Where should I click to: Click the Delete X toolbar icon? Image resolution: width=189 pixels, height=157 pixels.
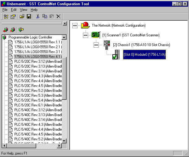coord(59,16)
